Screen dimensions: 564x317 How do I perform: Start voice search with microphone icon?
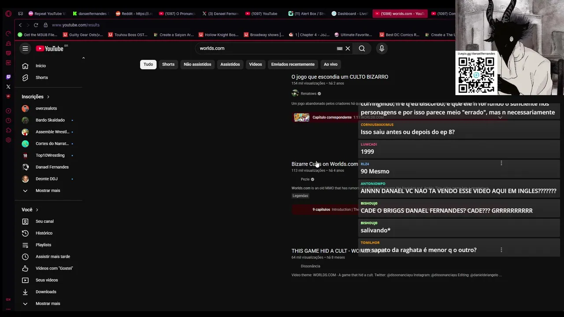tap(382, 48)
